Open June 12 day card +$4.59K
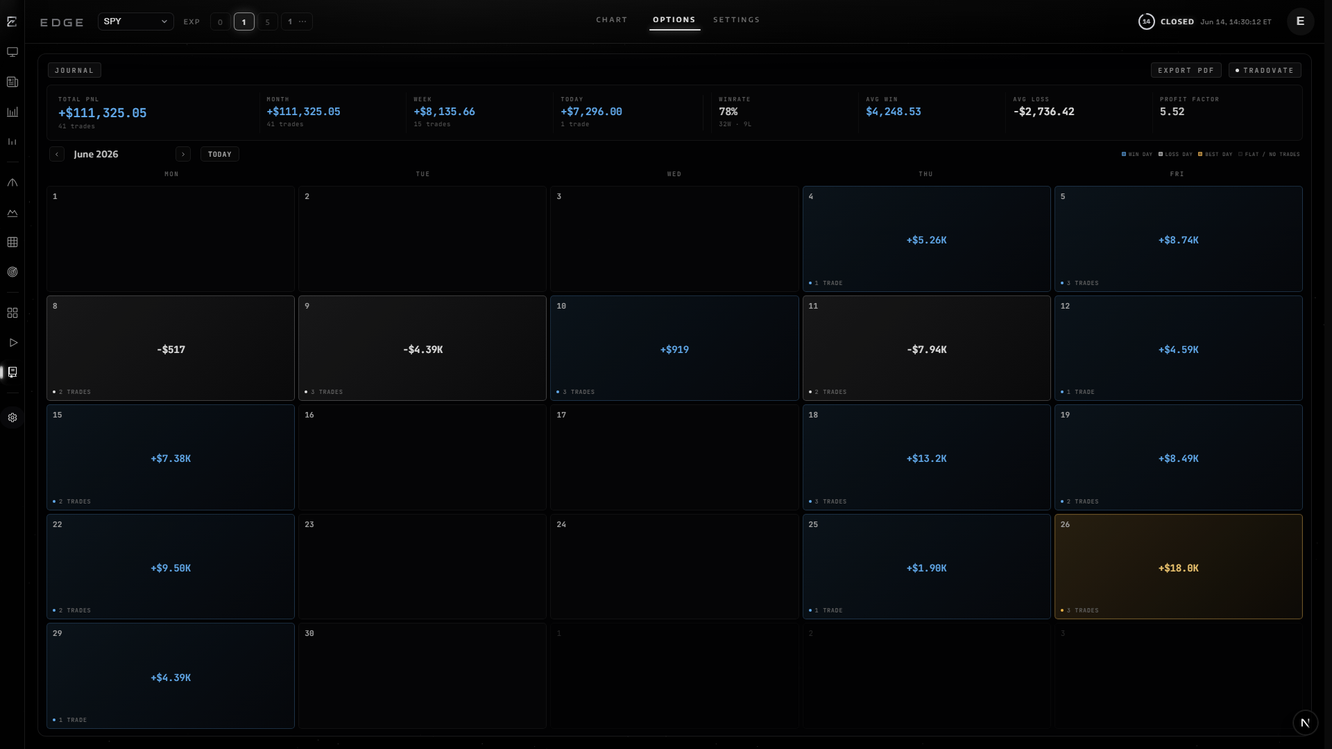 1178,348
